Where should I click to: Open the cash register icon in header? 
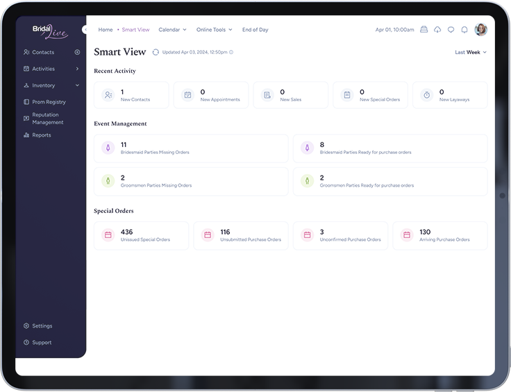click(424, 30)
